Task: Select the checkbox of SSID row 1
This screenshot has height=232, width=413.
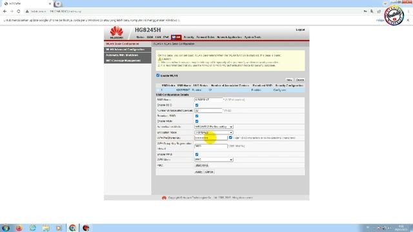Action: coord(158,90)
